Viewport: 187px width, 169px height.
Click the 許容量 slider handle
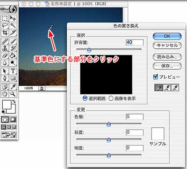(x=89, y=50)
